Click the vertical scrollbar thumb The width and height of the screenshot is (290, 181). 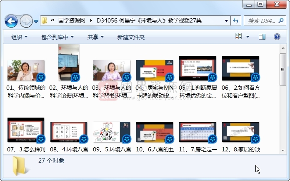coord(283,70)
